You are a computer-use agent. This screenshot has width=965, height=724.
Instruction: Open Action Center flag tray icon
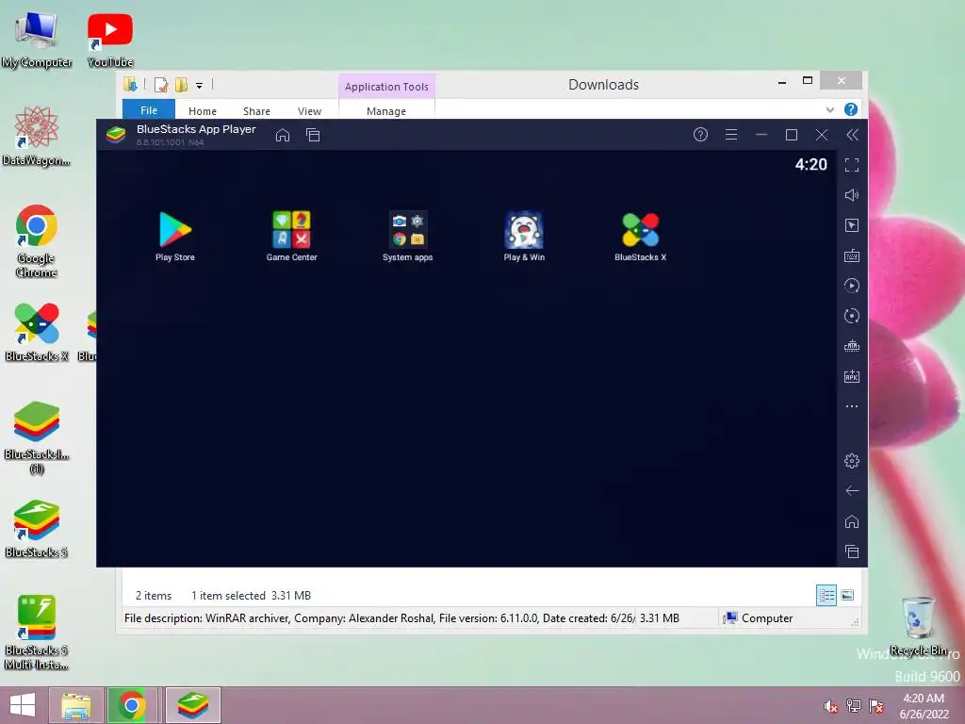point(876,706)
